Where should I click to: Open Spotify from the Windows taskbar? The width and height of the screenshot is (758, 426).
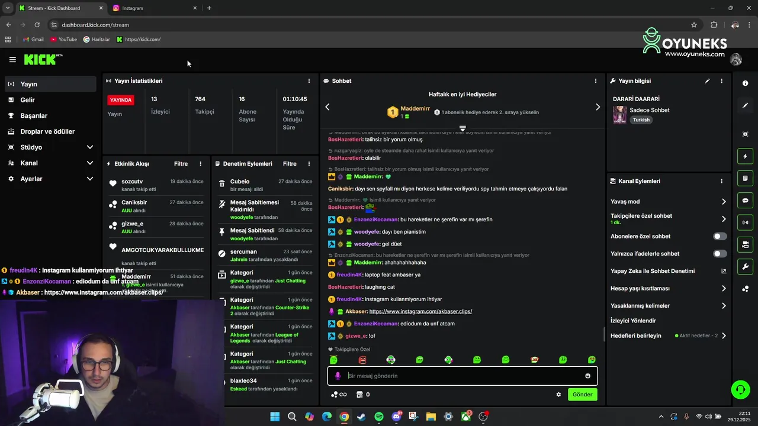pyautogui.click(x=379, y=417)
